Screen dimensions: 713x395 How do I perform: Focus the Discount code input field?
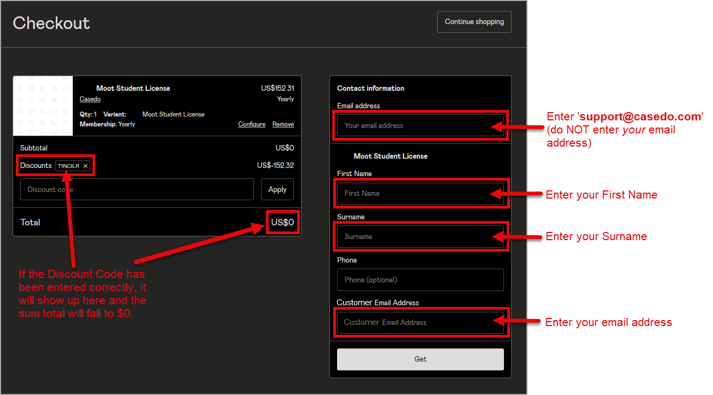coord(137,189)
